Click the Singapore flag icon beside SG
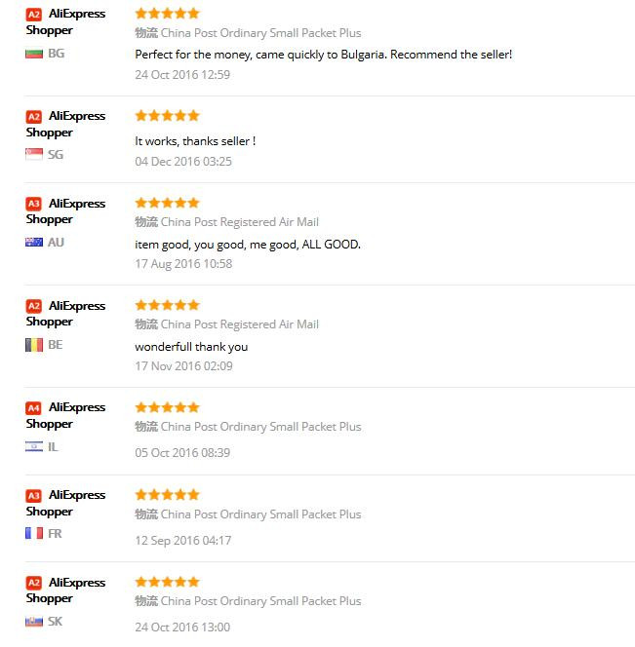Screen dimensions: 635x647 coord(34,154)
